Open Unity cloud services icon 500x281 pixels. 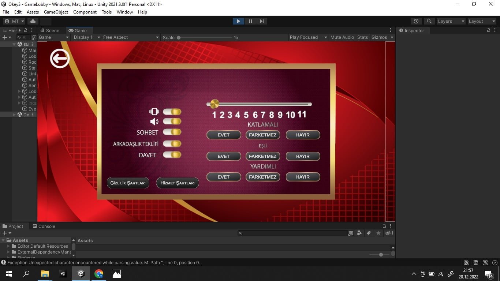(x=33, y=21)
